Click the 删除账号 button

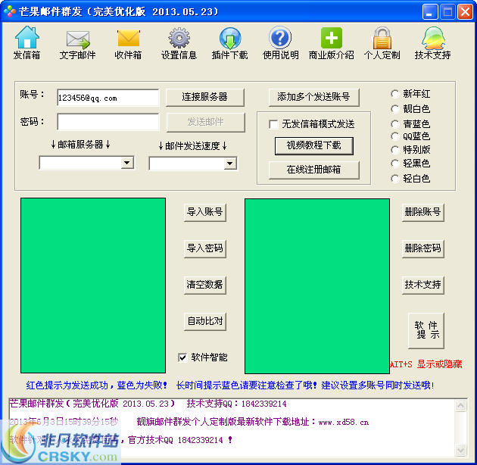(x=422, y=212)
